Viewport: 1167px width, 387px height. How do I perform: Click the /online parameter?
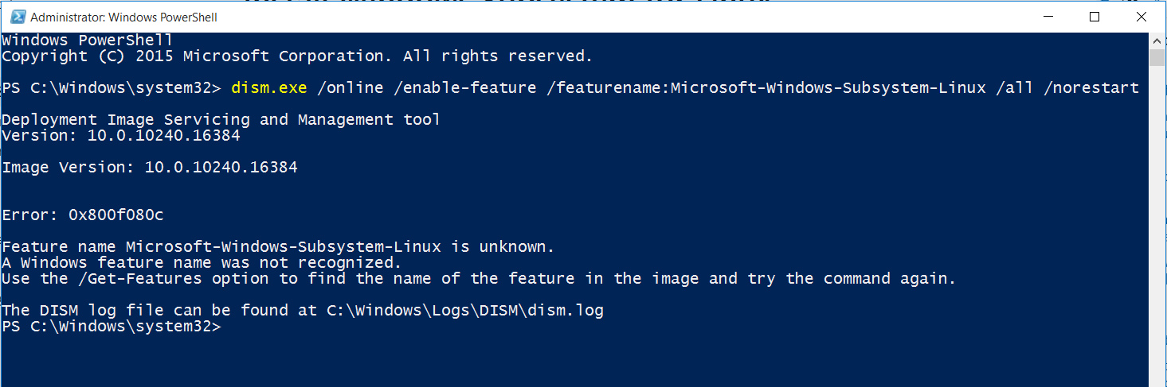pyautogui.click(x=350, y=88)
